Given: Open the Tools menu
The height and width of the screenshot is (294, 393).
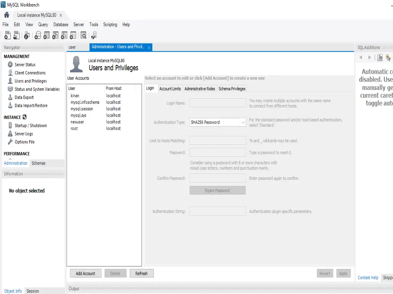Looking at the screenshot, I should (x=94, y=24).
